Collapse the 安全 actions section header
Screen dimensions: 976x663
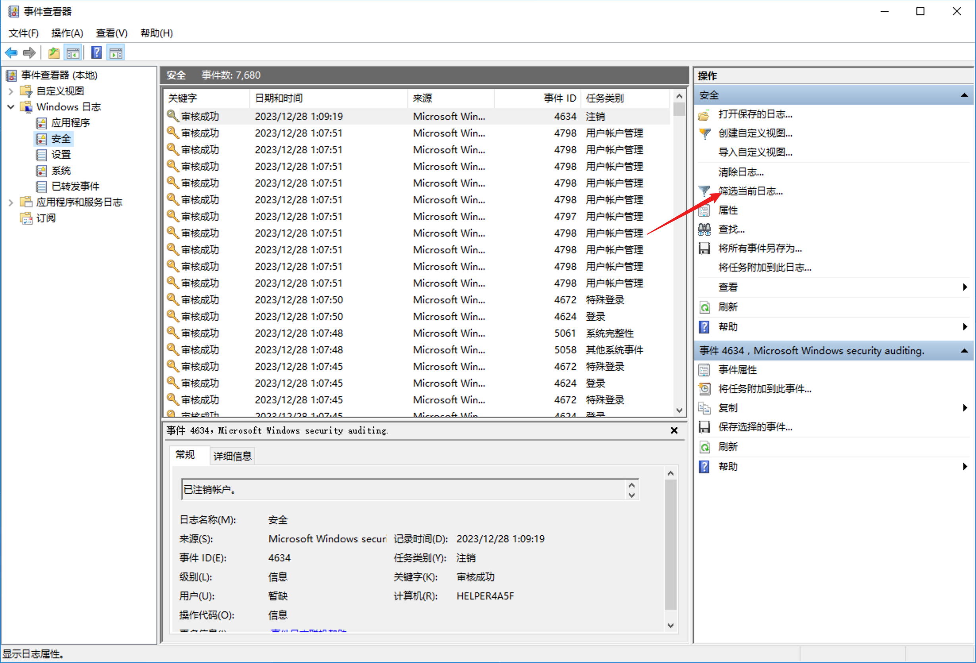(x=964, y=95)
